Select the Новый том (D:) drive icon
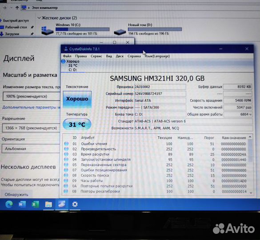 [120, 32]
